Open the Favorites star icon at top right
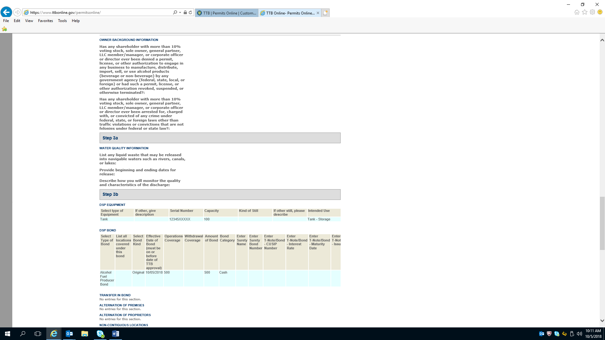Viewport: 605px width, 340px height. click(x=585, y=12)
